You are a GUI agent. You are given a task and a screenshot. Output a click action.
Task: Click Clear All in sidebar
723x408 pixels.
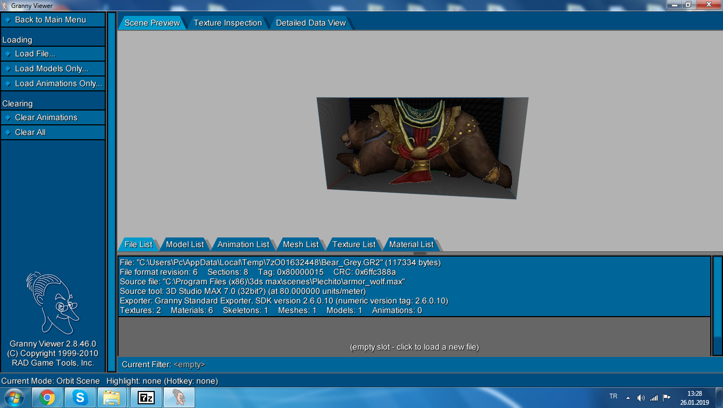53,132
